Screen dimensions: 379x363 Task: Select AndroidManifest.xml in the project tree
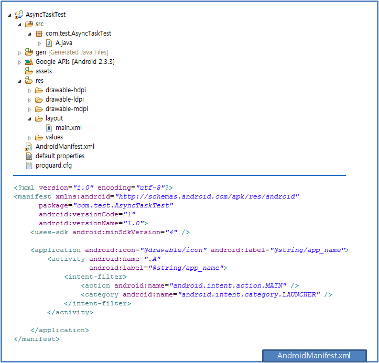65,147
